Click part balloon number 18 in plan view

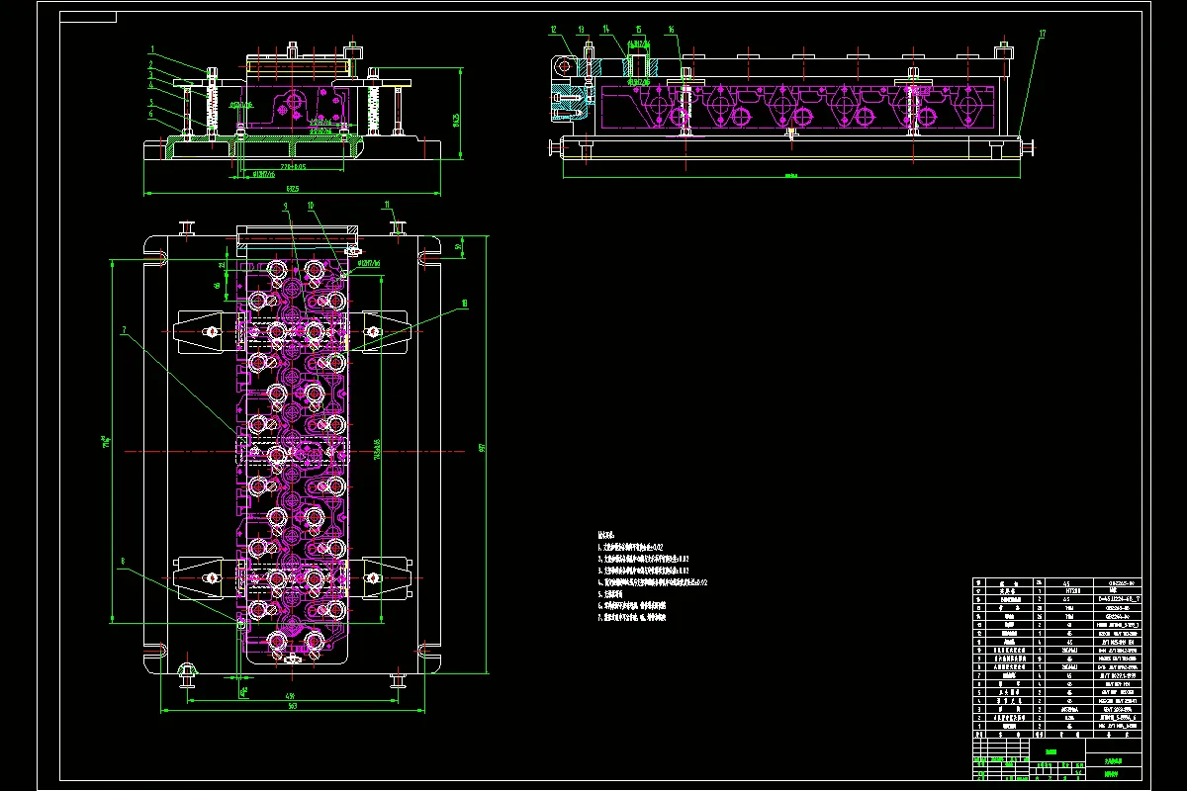(x=466, y=305)
